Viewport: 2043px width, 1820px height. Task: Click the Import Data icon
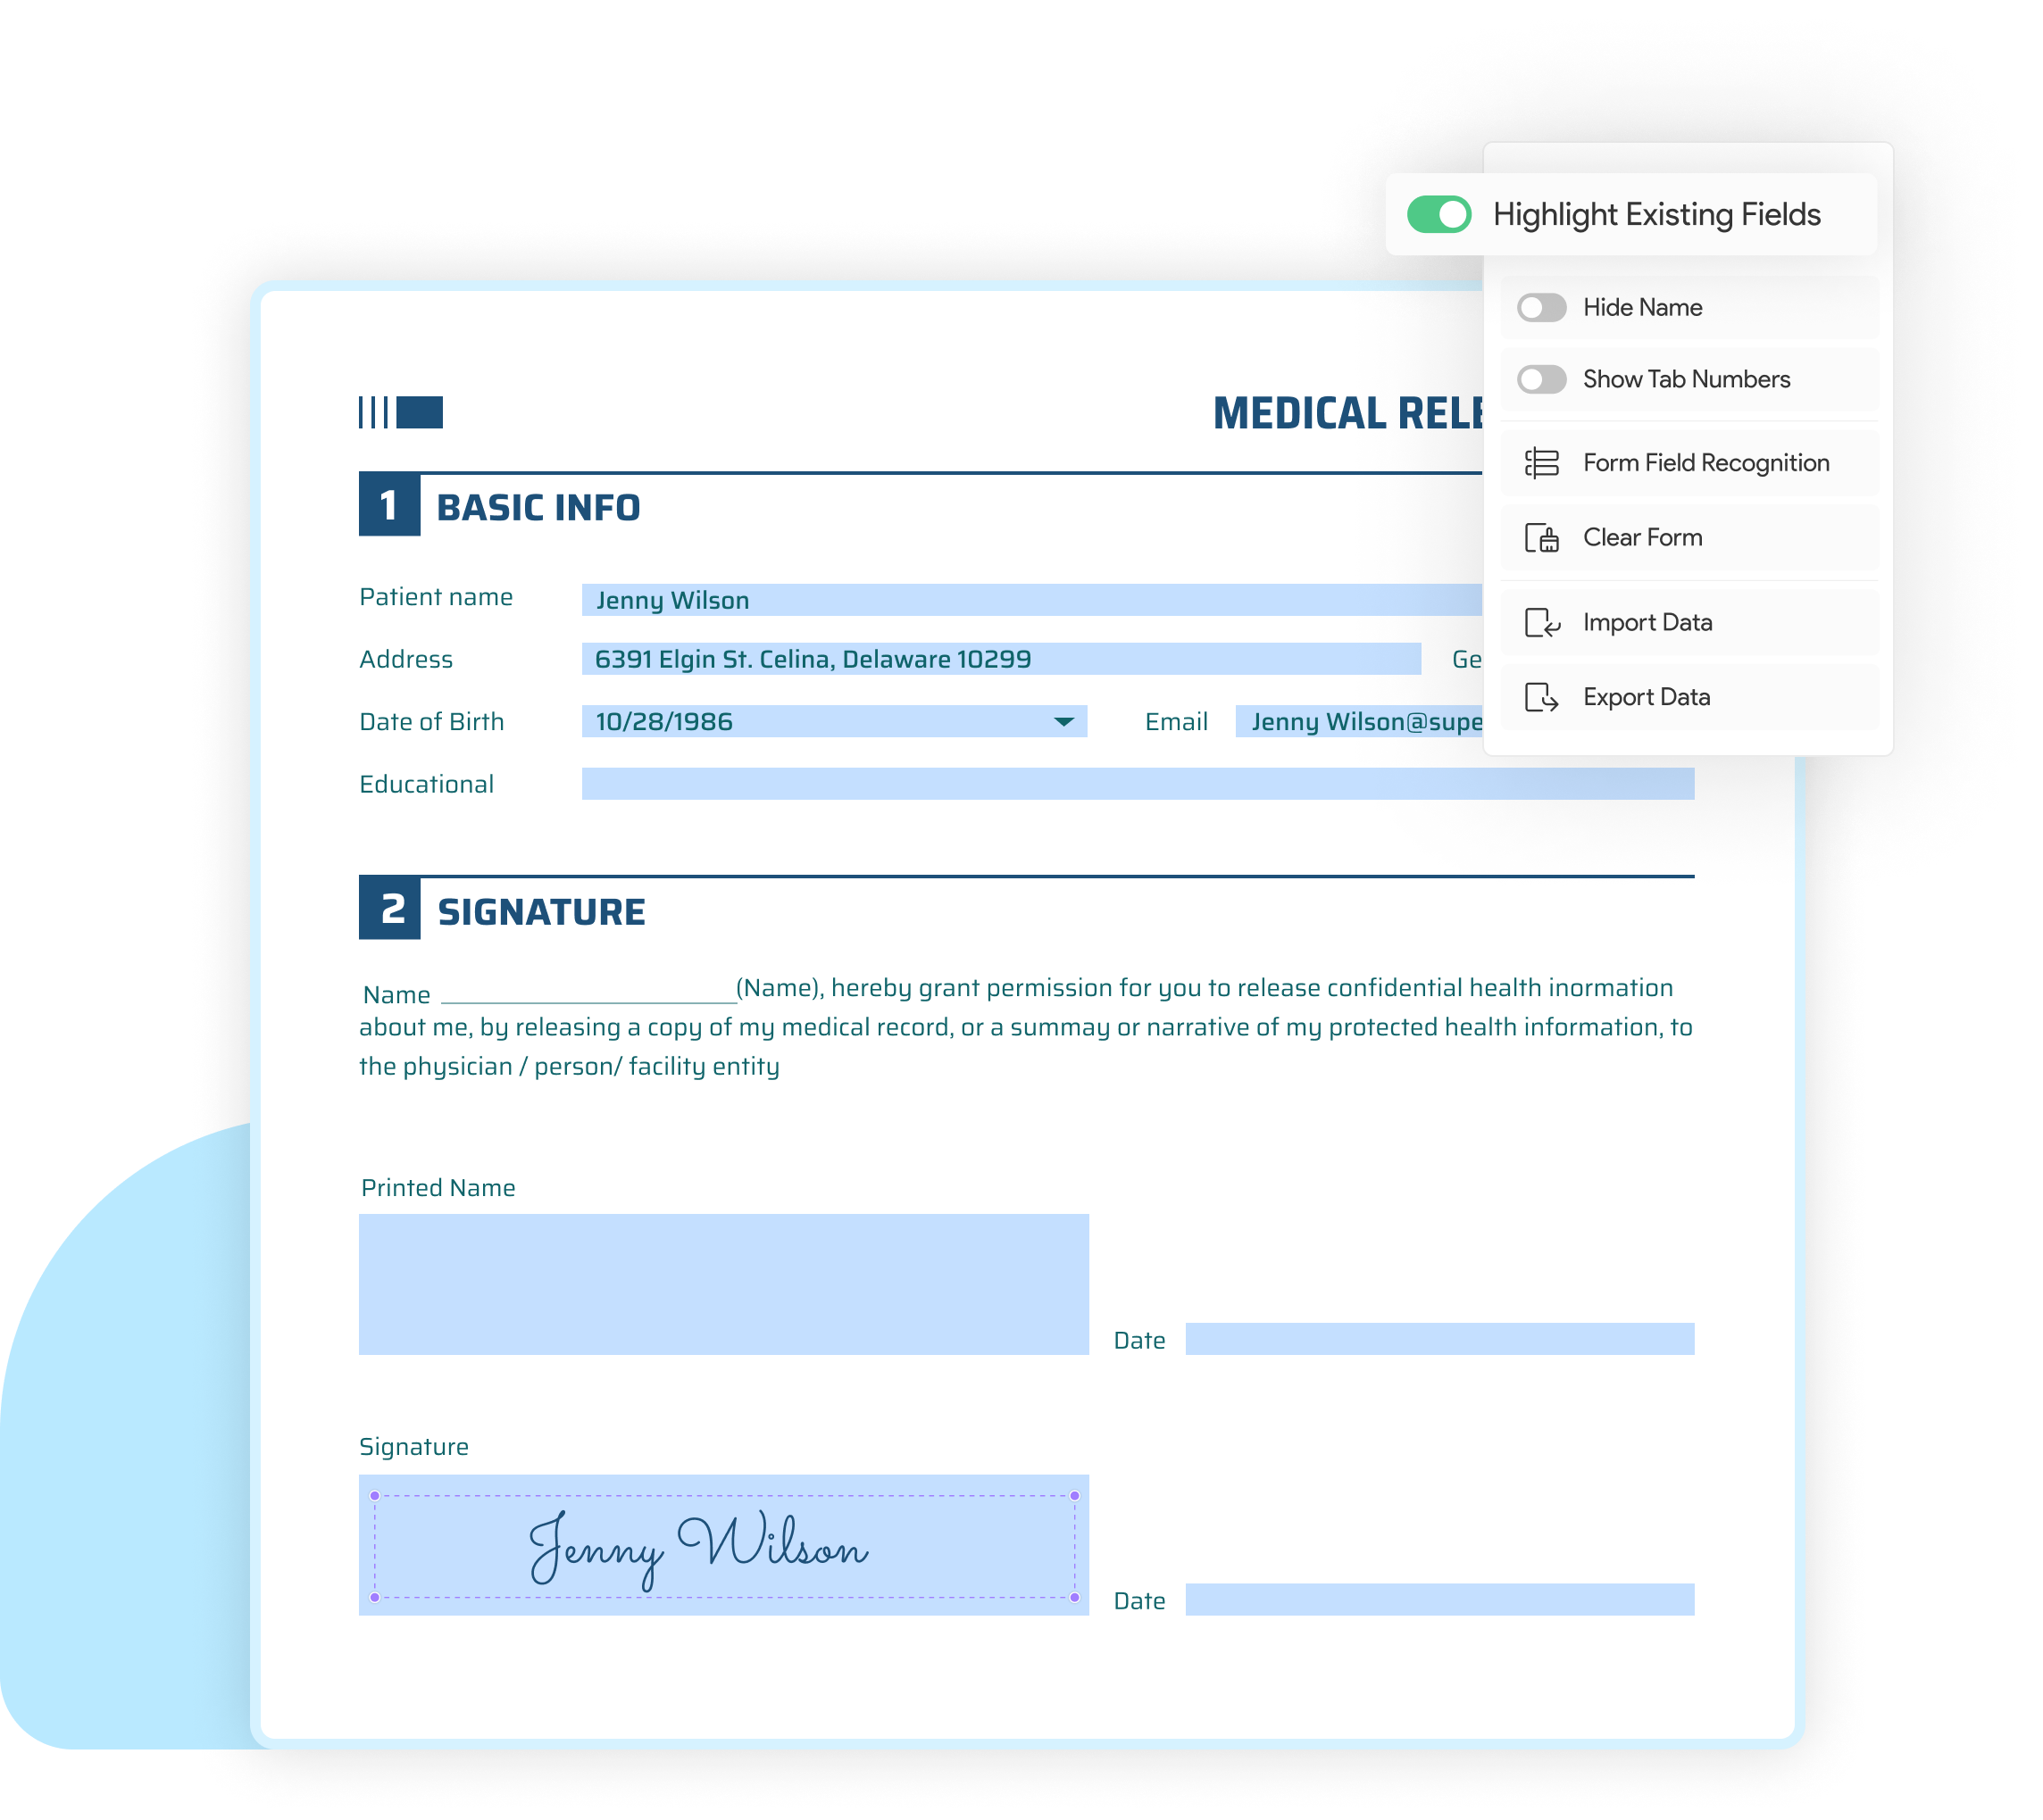coord(1544,620)
